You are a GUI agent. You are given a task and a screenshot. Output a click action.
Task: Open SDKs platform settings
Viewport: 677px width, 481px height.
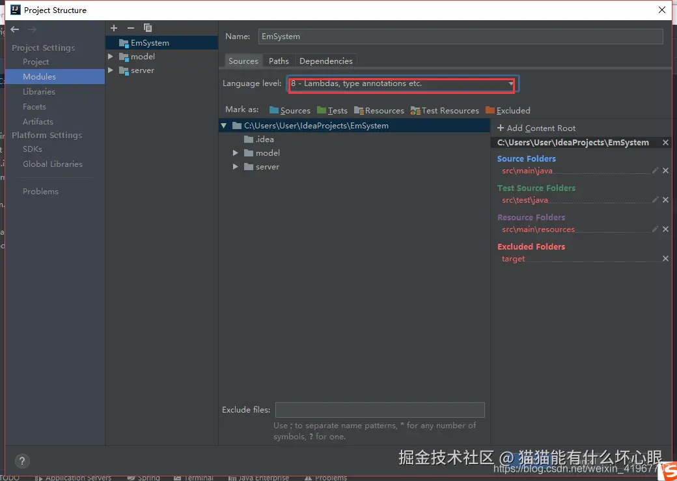pos(33,149)
